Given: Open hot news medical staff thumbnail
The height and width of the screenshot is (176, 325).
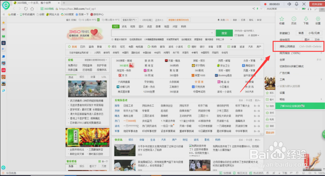Looking at the screenshot, I should (x=87, y=89).
